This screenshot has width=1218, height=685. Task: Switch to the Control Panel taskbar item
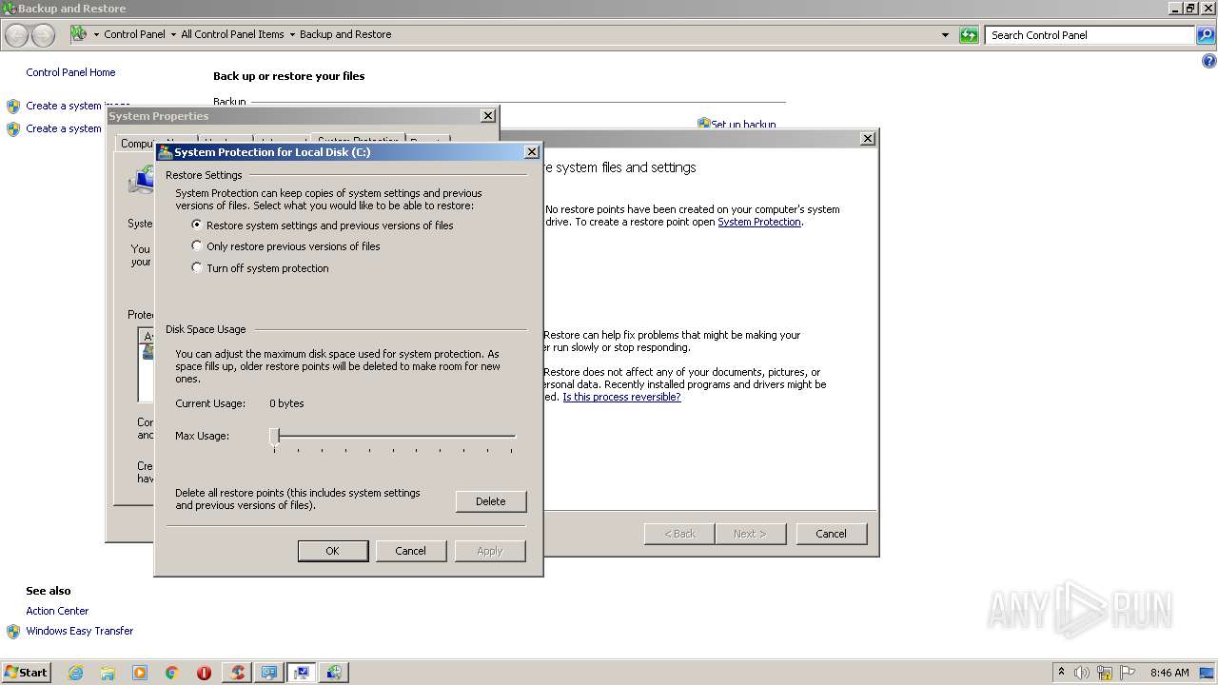tap(269, 673)
